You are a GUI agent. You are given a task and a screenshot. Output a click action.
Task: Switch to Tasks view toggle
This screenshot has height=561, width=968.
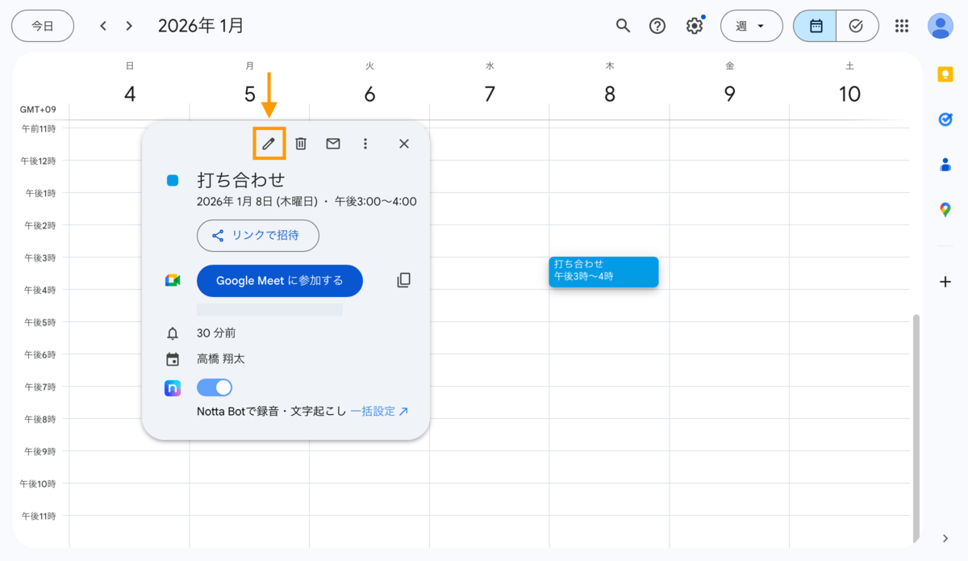(x=857, y=26)
